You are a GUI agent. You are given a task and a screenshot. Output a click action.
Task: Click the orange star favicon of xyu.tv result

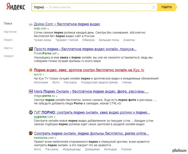[x=31, y=70]
